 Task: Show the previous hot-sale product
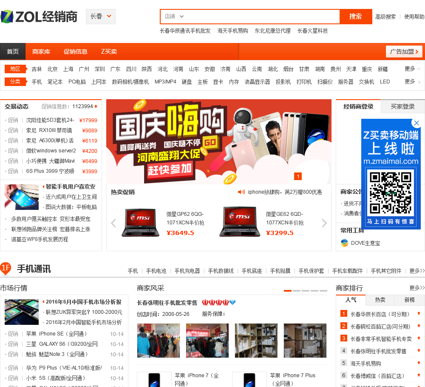pyautogui.click(x=113, y=223)
